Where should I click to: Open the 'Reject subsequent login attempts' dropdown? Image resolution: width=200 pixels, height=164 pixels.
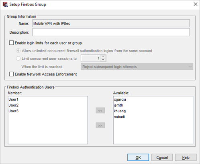[x=137, y=67]
